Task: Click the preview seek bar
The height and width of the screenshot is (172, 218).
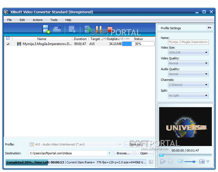Action: click(185, 155)
